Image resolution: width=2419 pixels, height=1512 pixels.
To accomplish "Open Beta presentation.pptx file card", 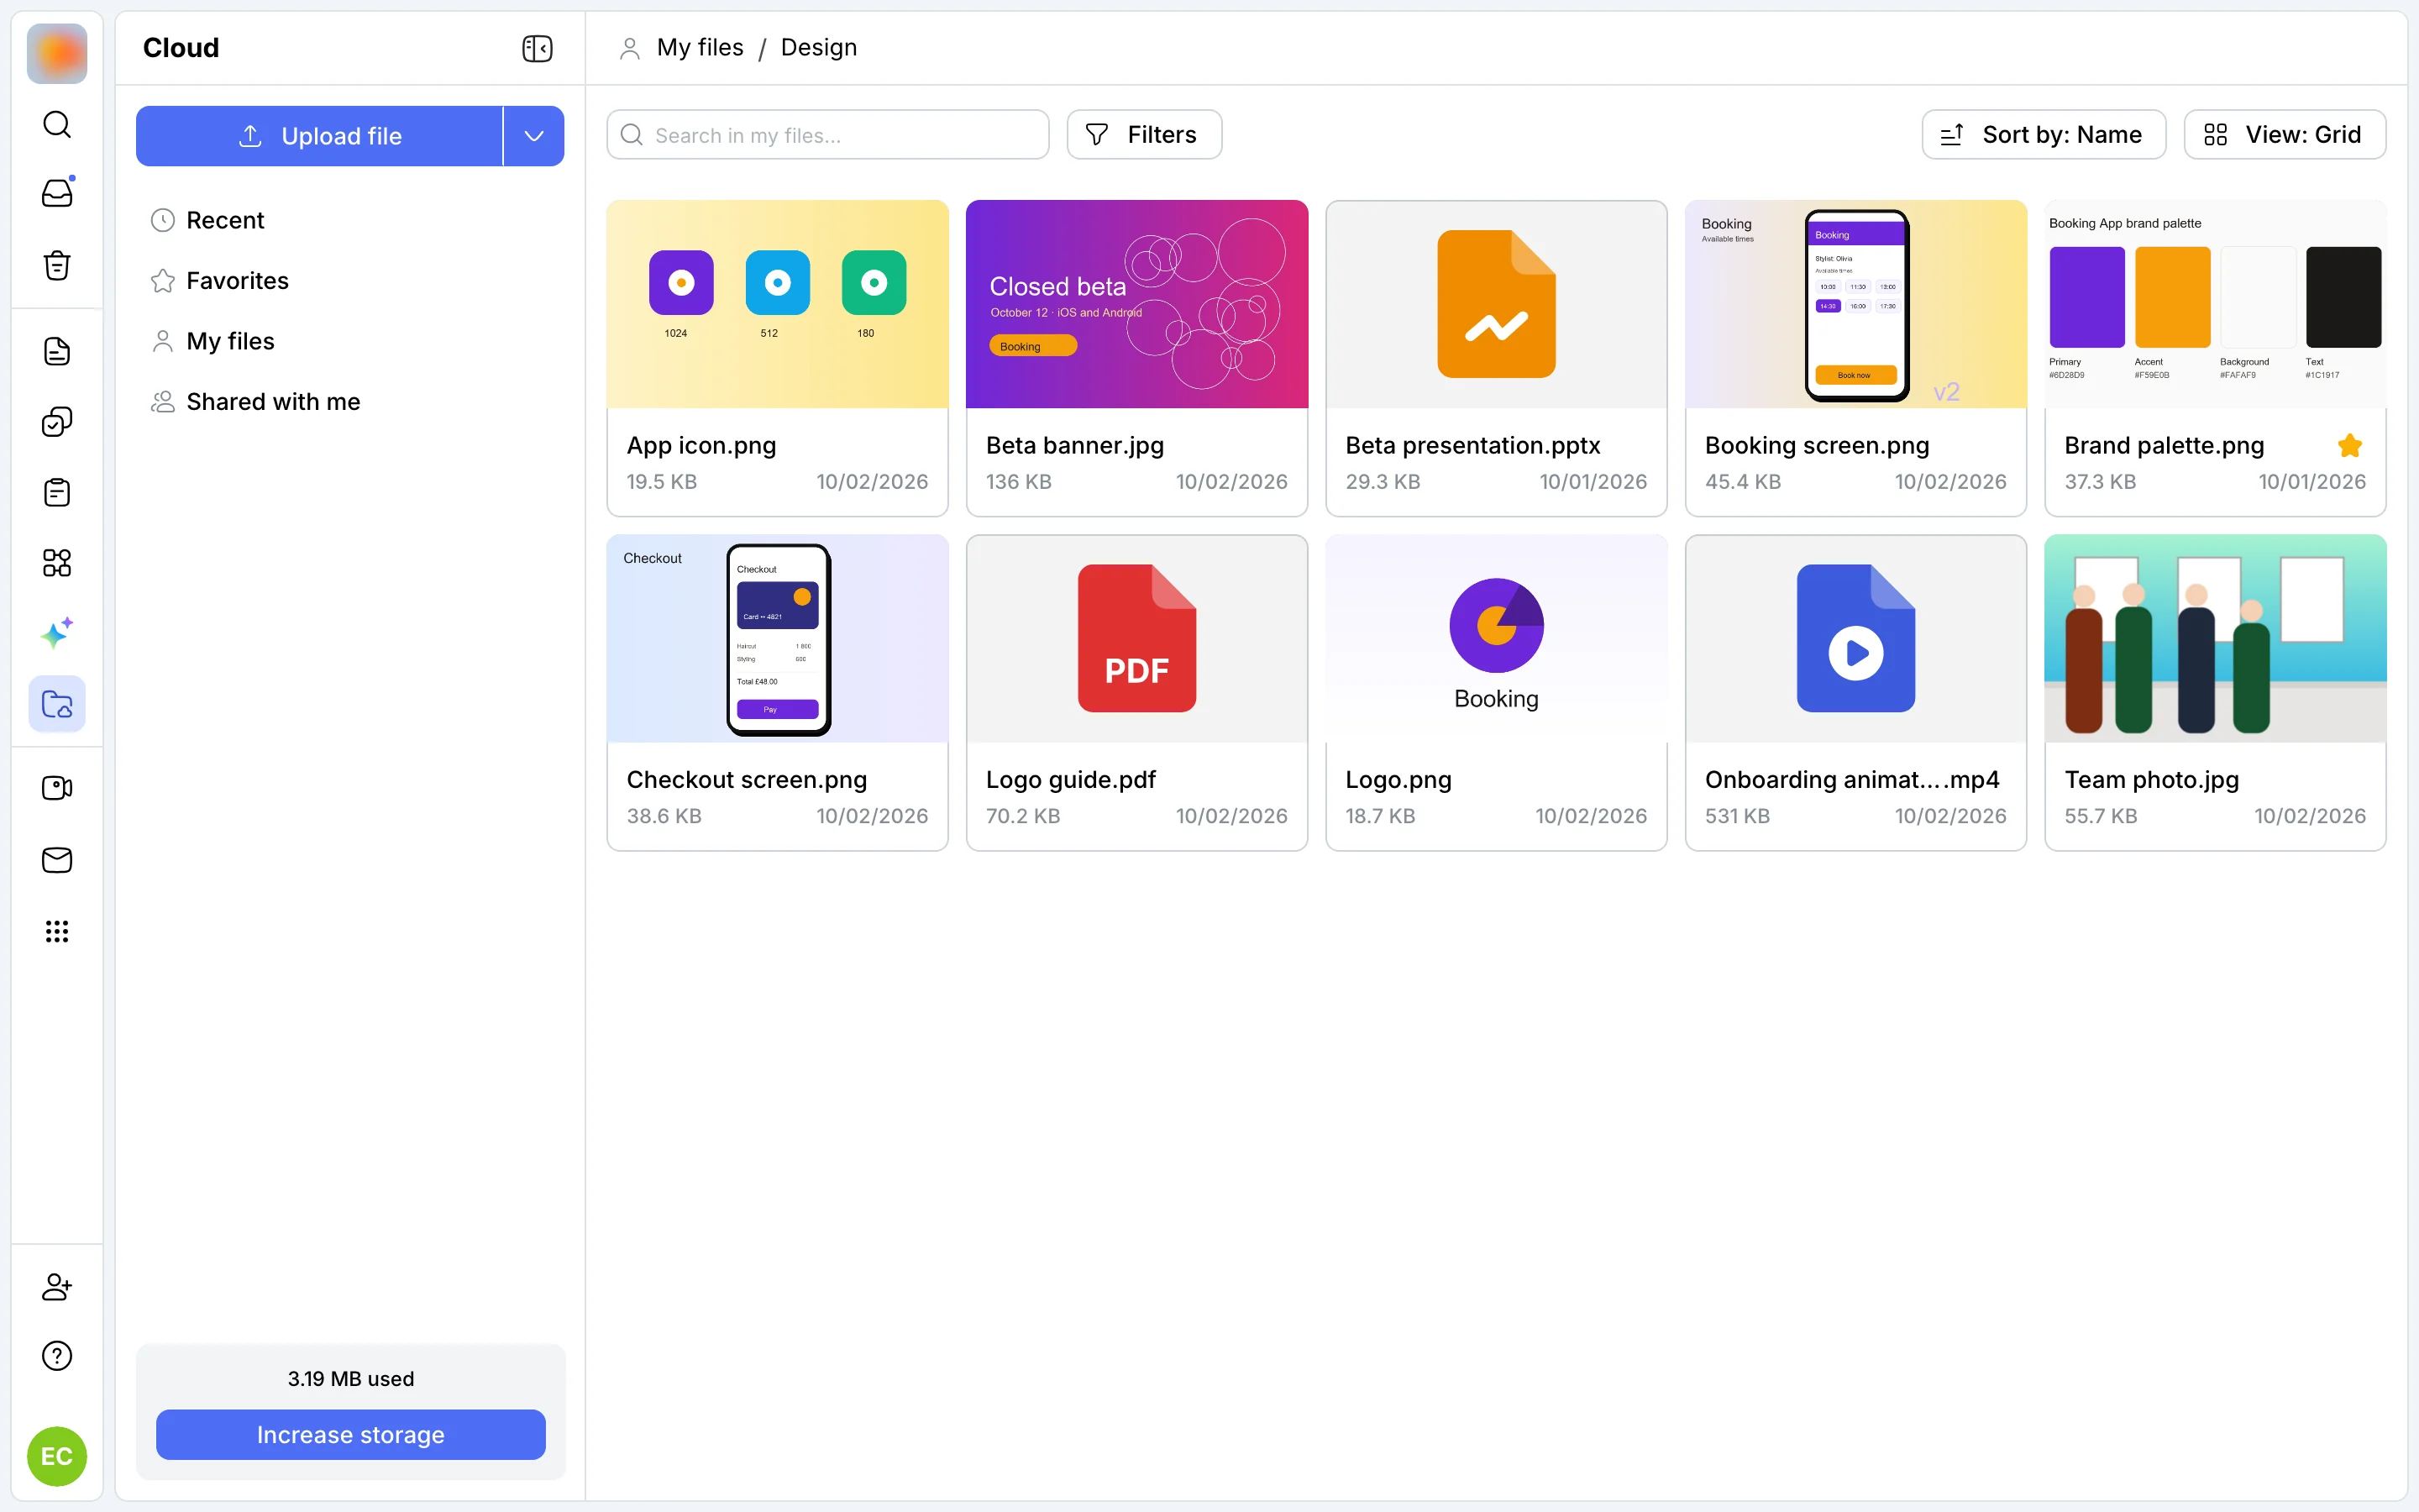I will (x=1497, y=358).
